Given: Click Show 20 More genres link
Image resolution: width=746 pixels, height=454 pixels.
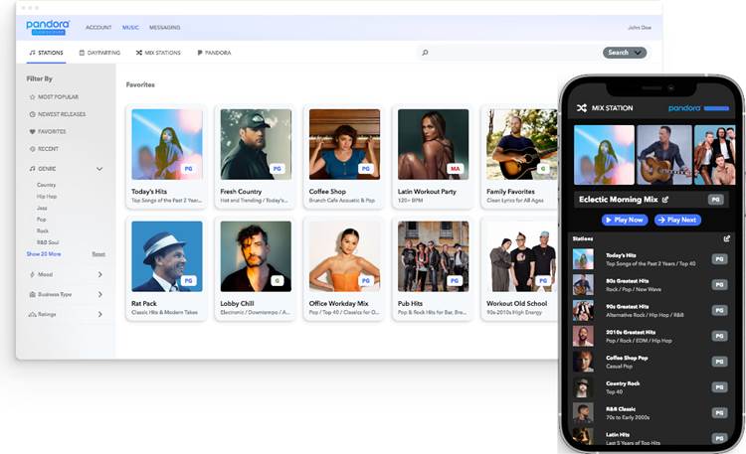Looking at the screenshot, I should 44,254.
